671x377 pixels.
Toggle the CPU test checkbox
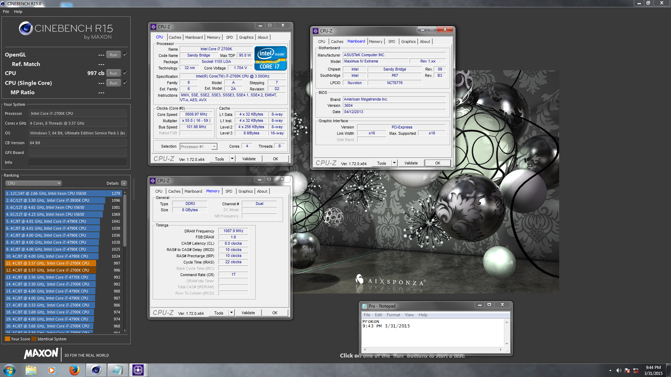125,73
